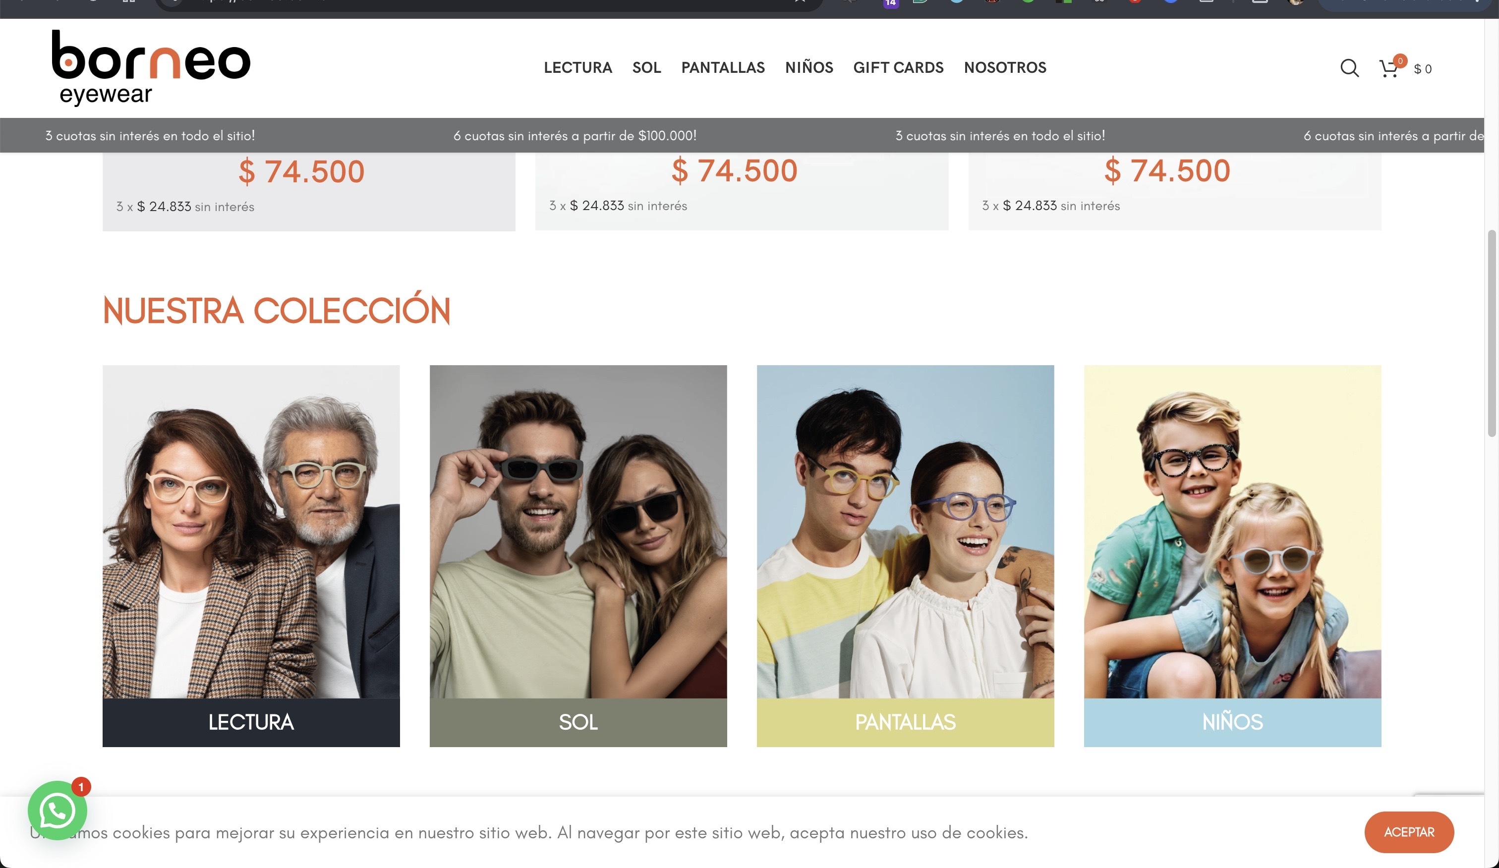The height and width of the screenshot is (868, 1499).
Task: Open the search magnifier icon
Action: 1349,68
